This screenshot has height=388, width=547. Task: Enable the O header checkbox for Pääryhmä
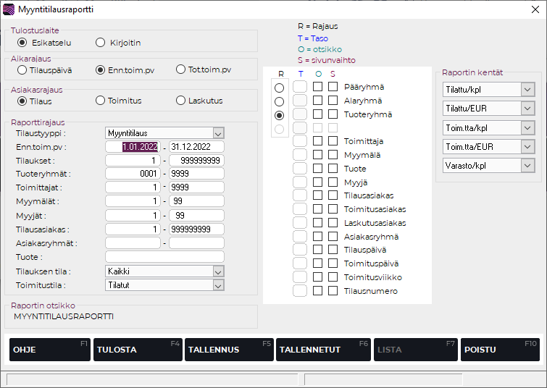[318, 87]
